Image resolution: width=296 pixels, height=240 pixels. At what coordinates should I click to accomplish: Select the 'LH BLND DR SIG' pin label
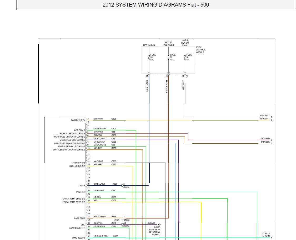pyautogui.click(x=77, y=166)
